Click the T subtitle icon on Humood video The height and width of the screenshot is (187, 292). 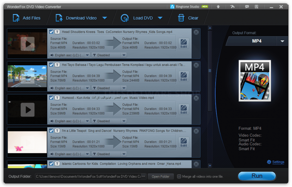tap(57, 98)
